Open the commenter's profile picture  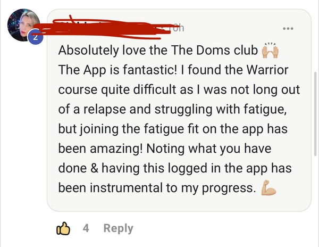pos(23,25)
